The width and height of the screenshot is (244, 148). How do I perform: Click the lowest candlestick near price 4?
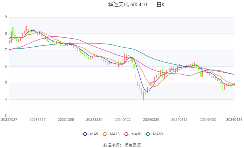(x=144, y=96)
